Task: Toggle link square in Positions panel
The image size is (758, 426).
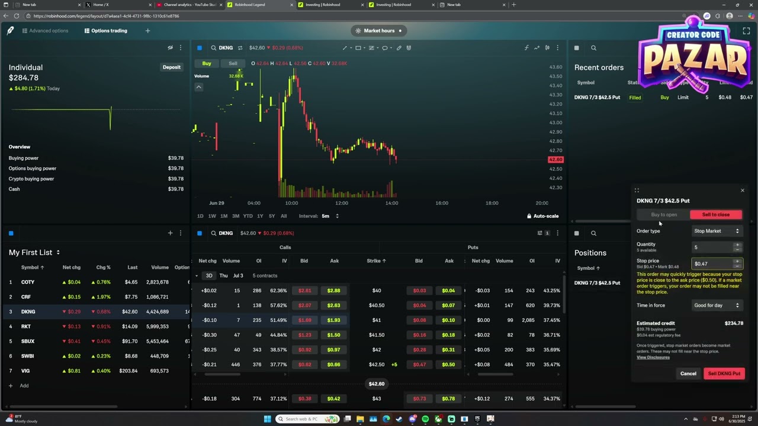Action: click(577, 233)
